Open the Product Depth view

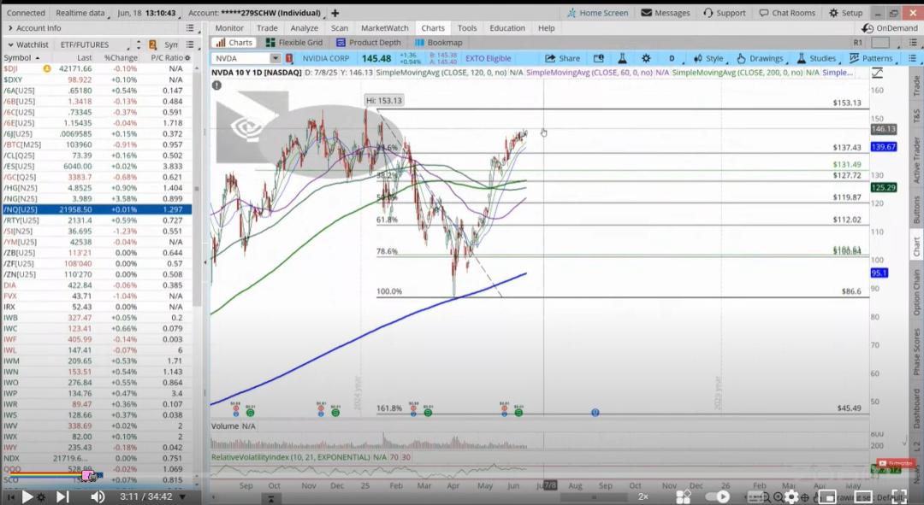tap(368, 43)
